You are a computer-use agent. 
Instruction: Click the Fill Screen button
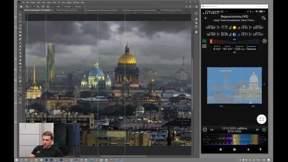(78, 6)
